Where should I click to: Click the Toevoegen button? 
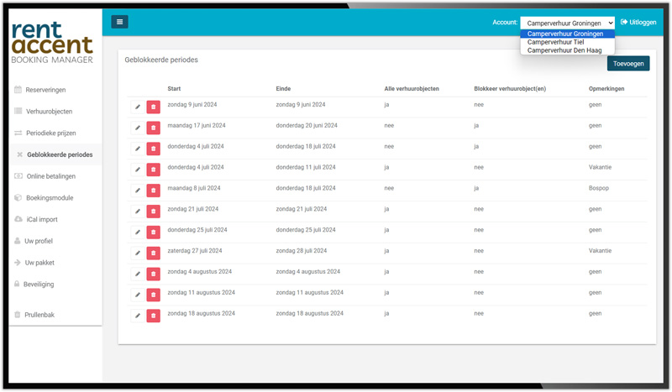(628, 64)
